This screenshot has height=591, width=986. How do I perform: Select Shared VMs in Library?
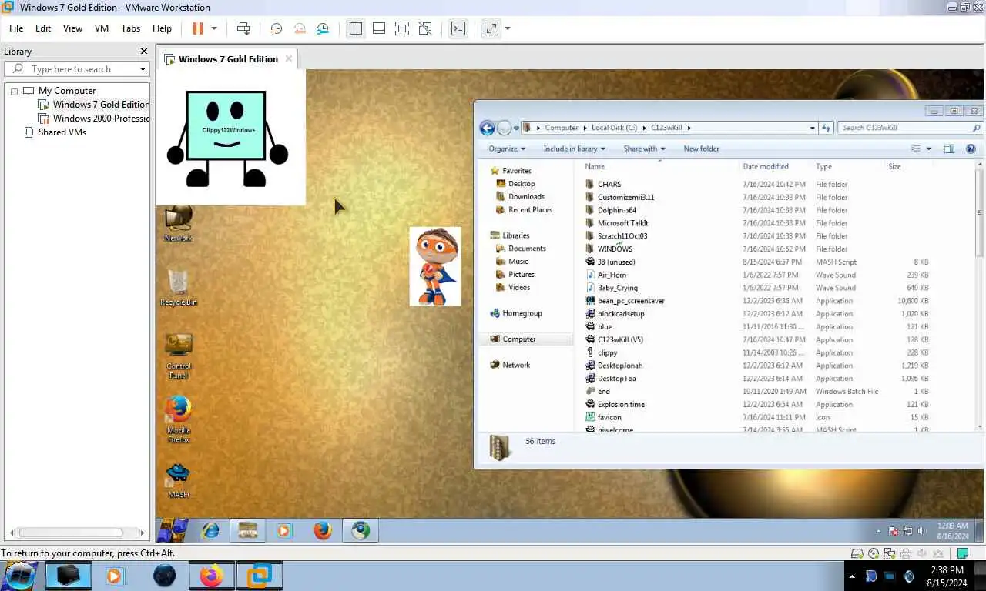[55, 132]
